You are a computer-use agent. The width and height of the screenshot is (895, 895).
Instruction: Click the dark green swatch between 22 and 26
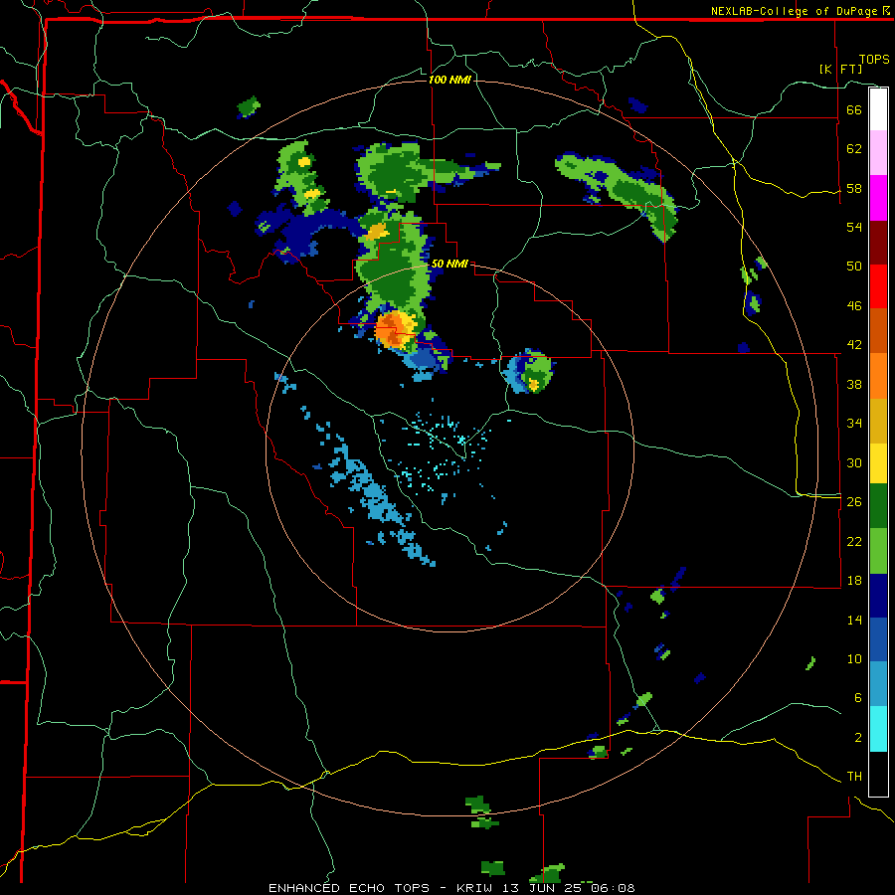click(878, 506)
